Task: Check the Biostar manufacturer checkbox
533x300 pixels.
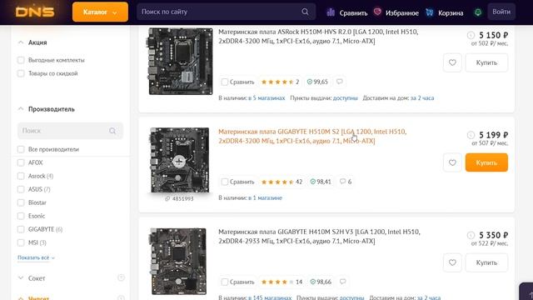Action: coord(21,202)
